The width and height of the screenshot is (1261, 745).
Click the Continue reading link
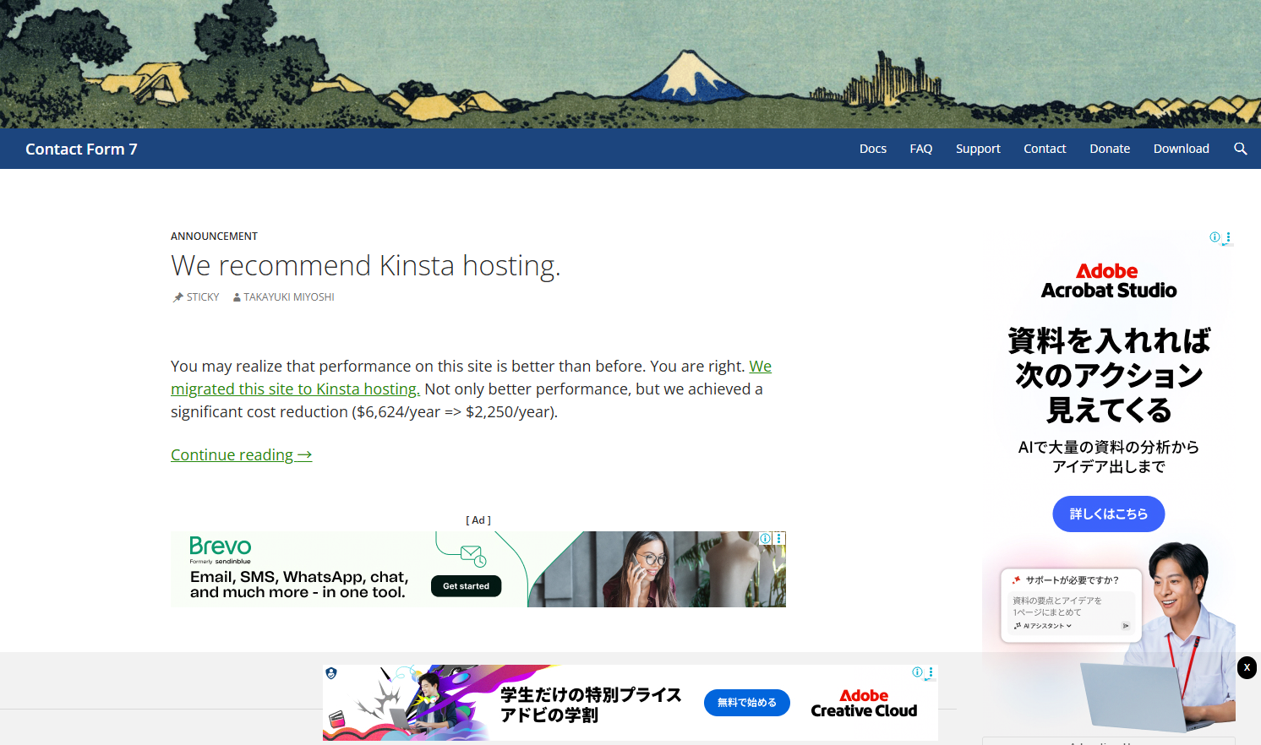(242, 454)
